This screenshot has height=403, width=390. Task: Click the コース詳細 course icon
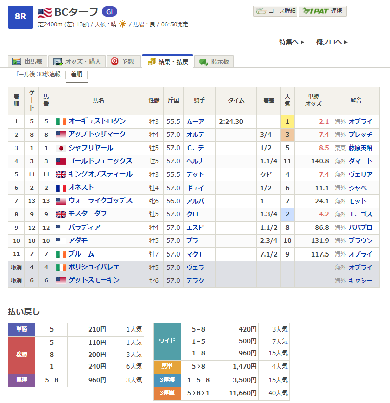261,11
